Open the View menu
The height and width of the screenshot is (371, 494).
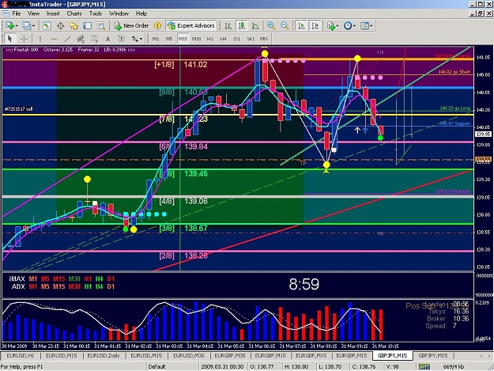(33, 13)
